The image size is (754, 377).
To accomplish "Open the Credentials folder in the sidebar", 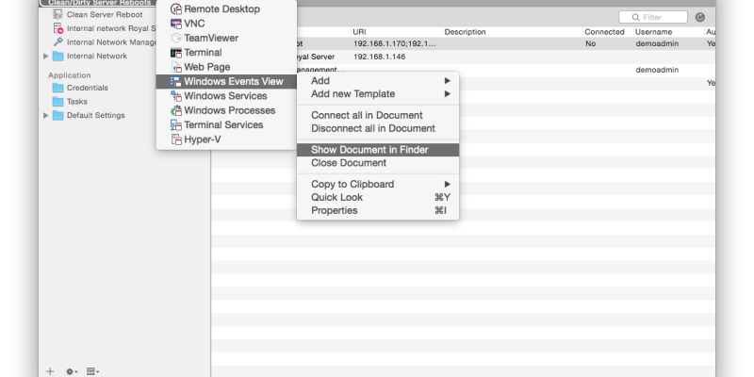I will click(87, 88).
